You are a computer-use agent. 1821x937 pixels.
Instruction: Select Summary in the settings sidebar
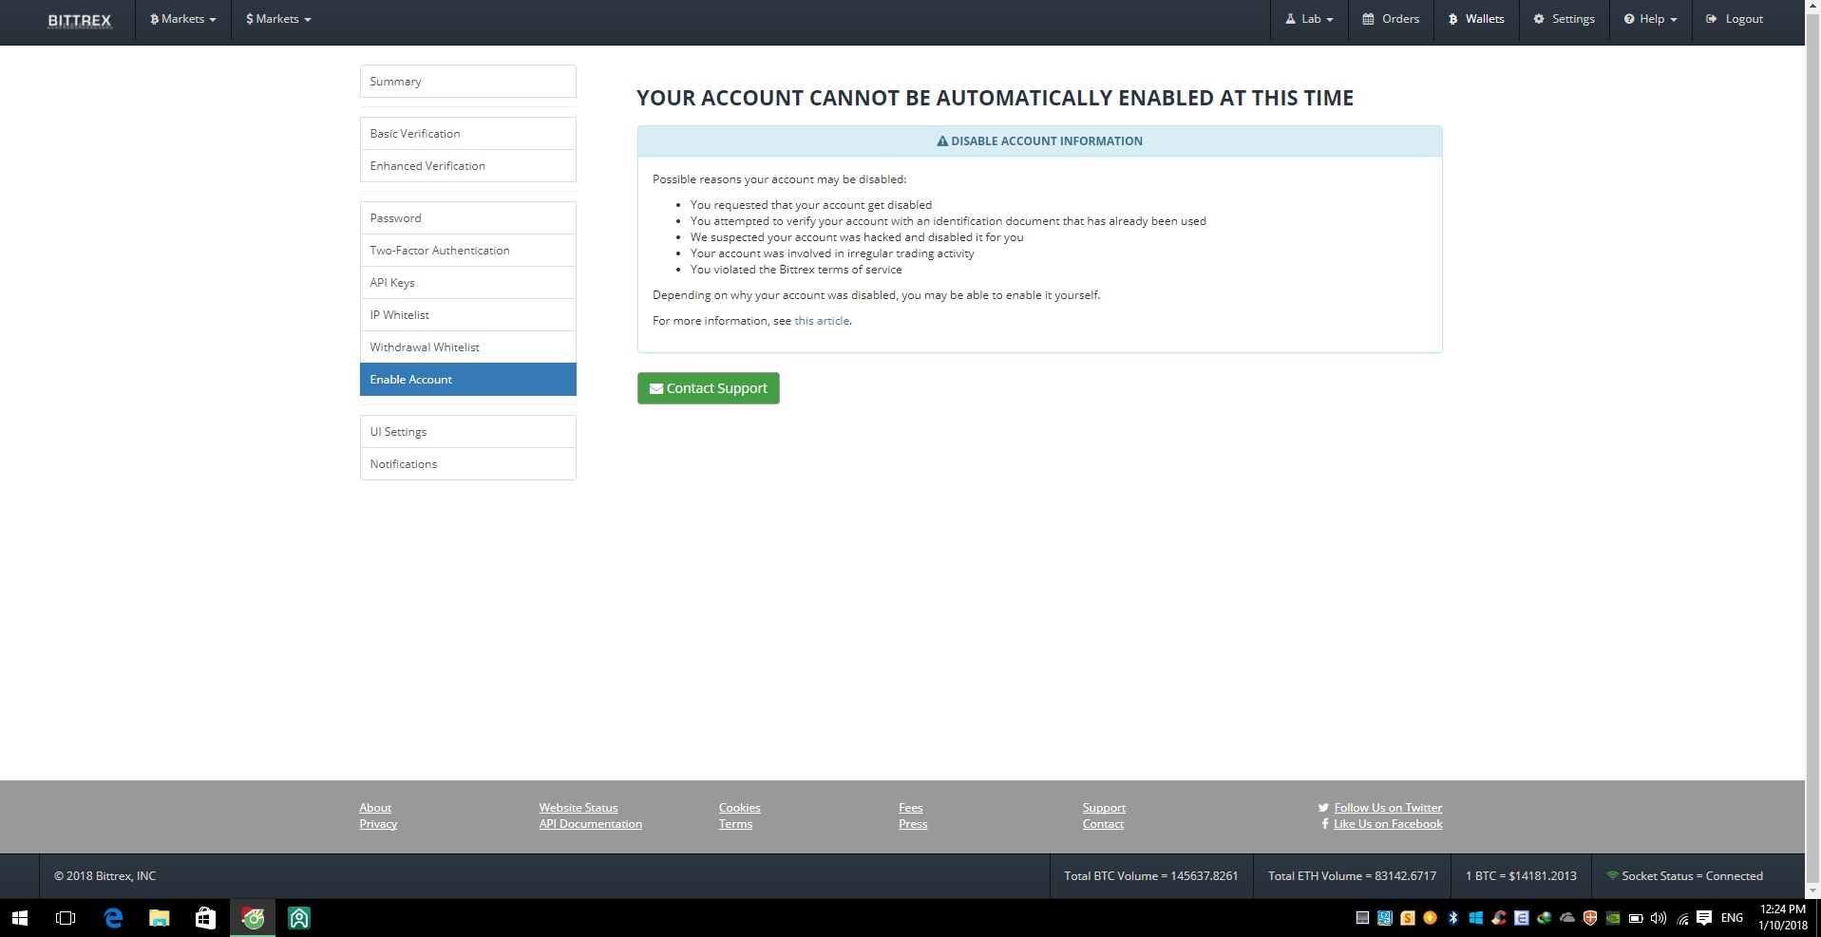point(468,82)
